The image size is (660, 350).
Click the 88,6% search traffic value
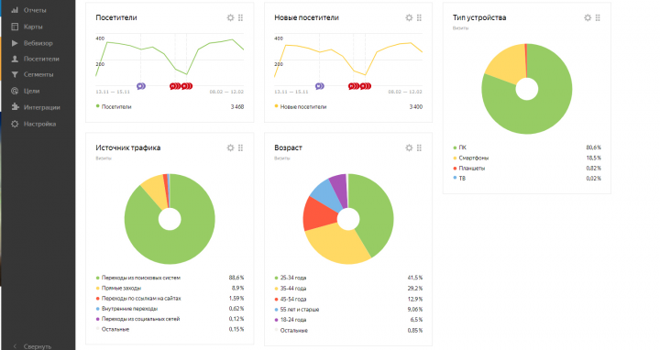(x=236, y=278)
